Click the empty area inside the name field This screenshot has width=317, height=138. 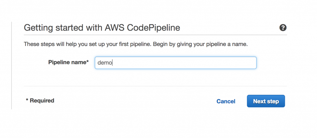(x=186, y=63)
